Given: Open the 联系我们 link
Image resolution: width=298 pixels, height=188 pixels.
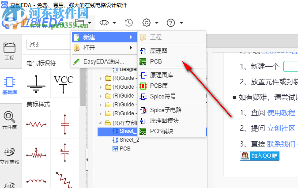Looking at the screenshot, I should (x=281, y=144).
